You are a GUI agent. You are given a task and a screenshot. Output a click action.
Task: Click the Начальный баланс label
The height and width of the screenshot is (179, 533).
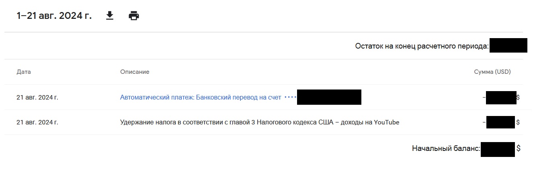click(x=446, y=148)
